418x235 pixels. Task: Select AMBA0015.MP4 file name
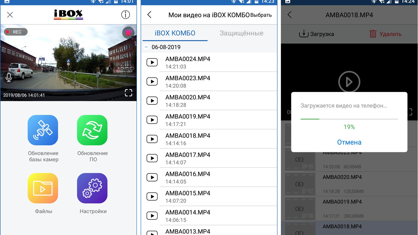(x=188, y=193)
